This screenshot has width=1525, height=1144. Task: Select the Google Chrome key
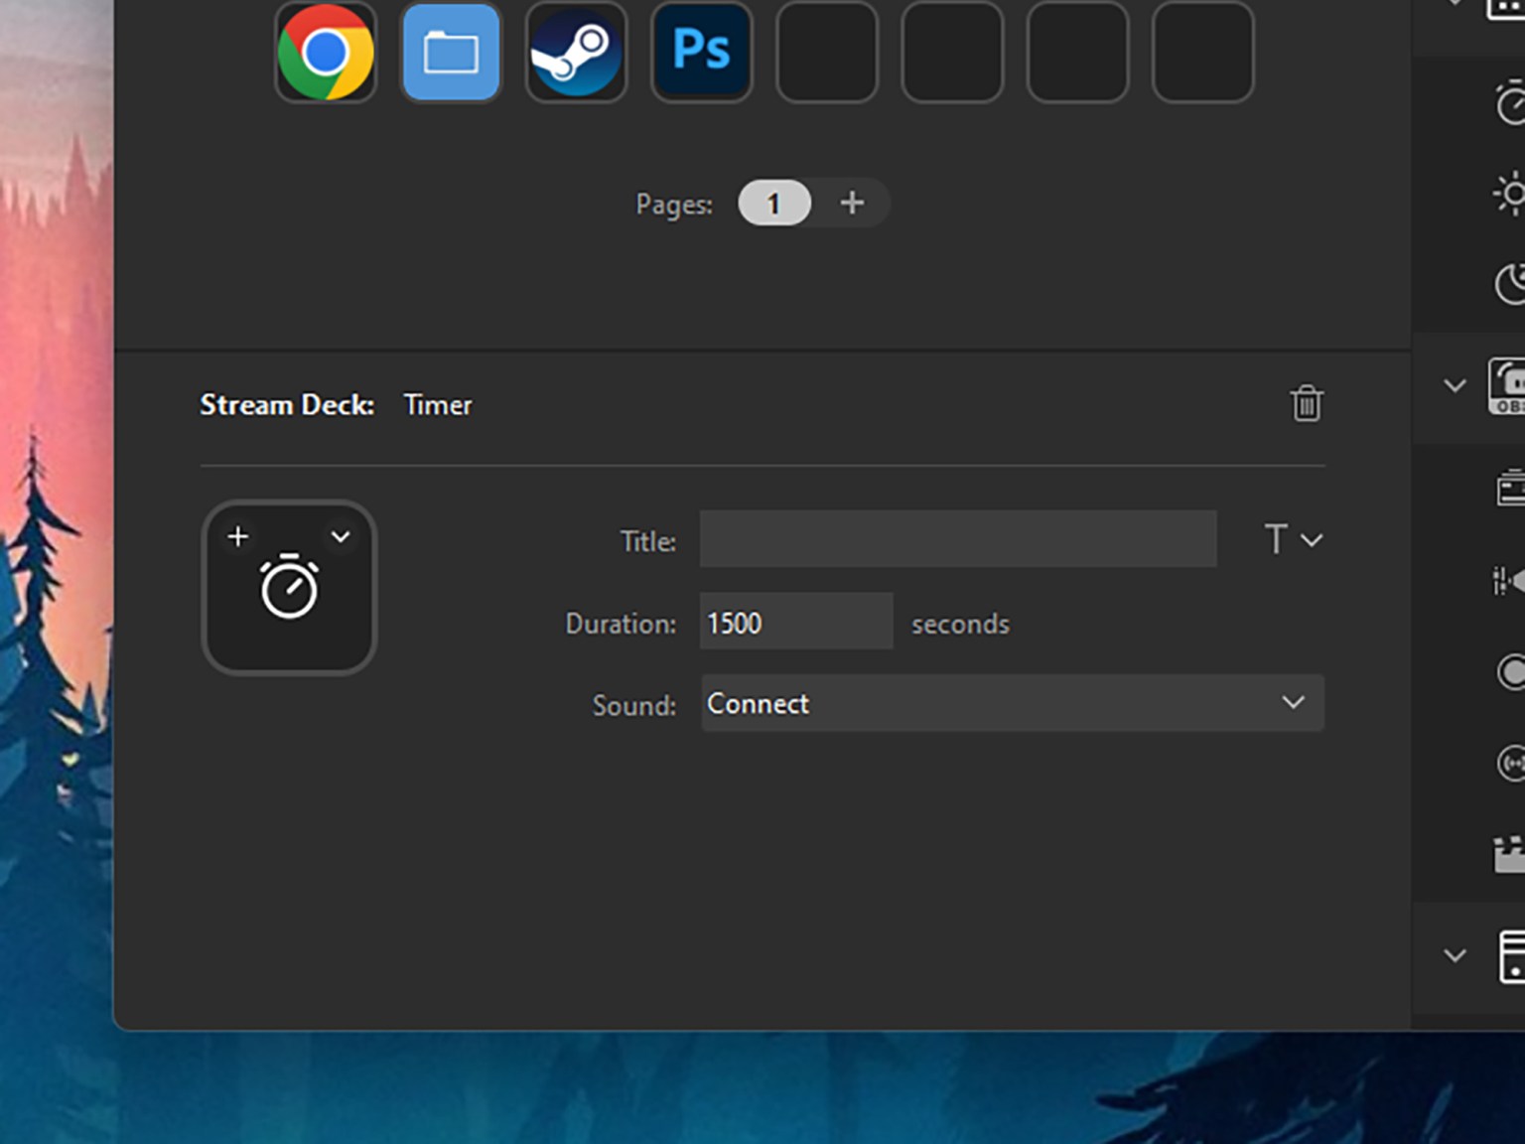(x=326, y=52)
